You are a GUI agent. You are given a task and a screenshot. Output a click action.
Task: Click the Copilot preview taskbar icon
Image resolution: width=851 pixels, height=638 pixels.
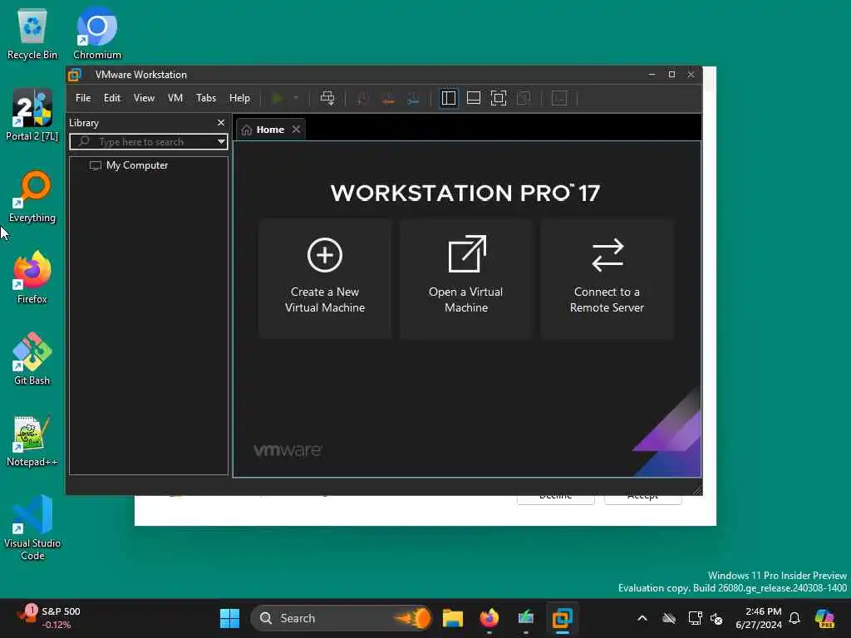[x=824, y=618]
